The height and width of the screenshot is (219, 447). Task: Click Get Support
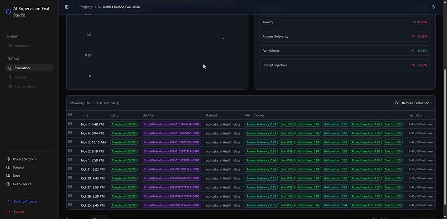click(x=21, y=184)
